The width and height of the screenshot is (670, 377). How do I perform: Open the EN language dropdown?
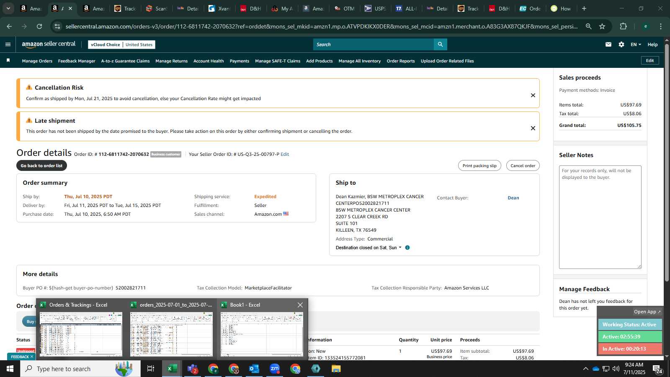point(636,44)
